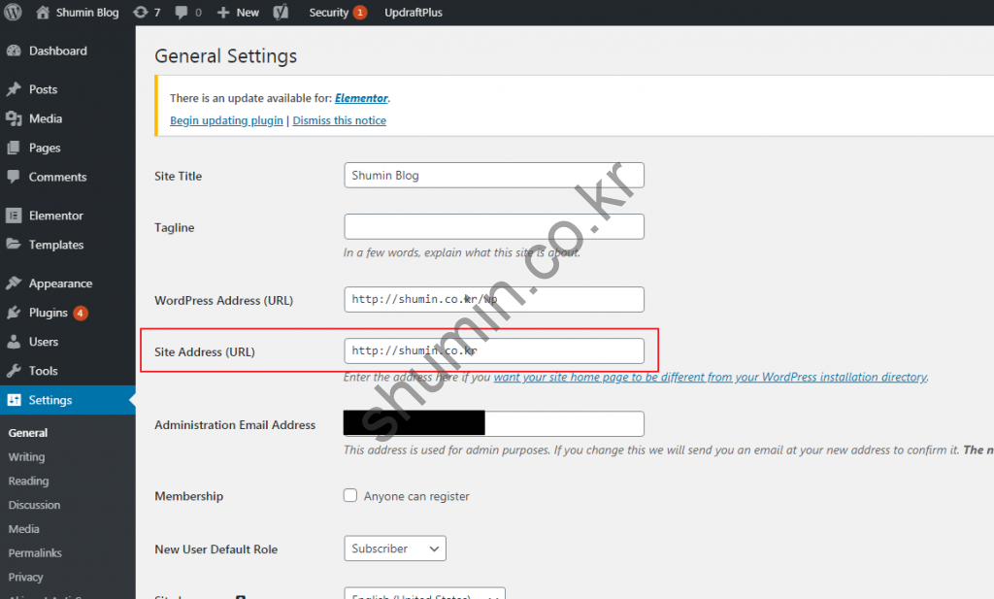994x599 pixels.
Task: Click into the Site Address (URL) field
Action: coord(493,350)
